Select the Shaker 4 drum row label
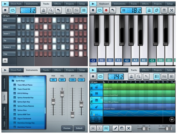This screenshot has height=134, width=177. pos(9,47)
